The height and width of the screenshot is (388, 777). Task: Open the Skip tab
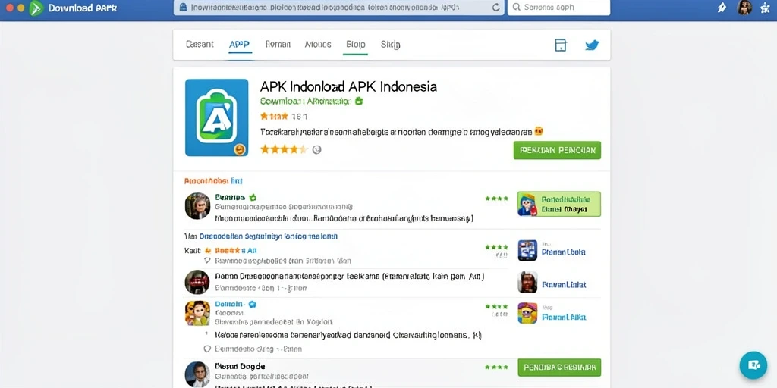[391, 45]
